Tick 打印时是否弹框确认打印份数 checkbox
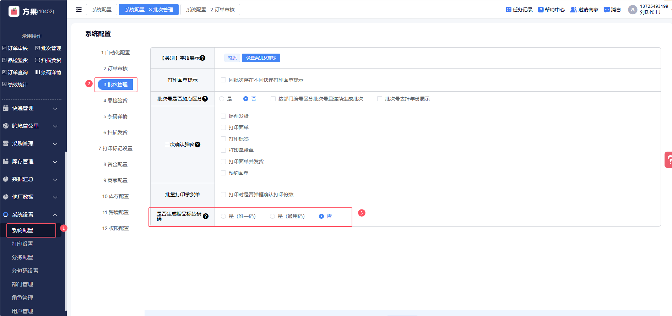672x316 pixels. pos(223,195)
